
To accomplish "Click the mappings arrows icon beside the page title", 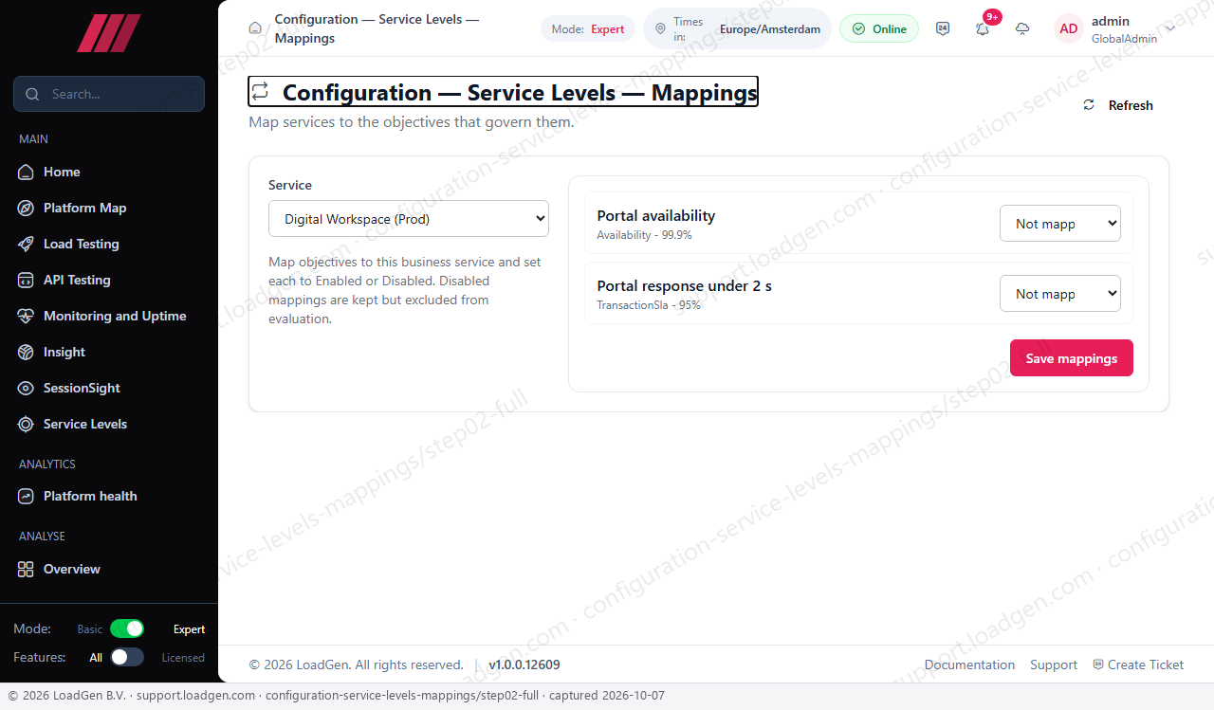I will pyautogui.click(x=260, y=92).
